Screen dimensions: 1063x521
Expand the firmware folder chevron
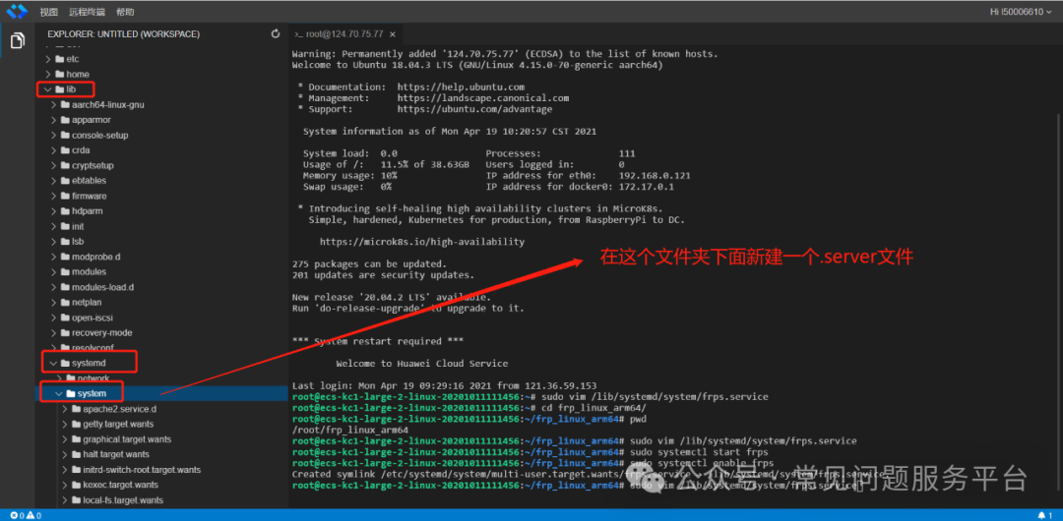[54, 196]
